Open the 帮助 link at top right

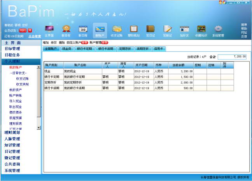coord(244,29)
